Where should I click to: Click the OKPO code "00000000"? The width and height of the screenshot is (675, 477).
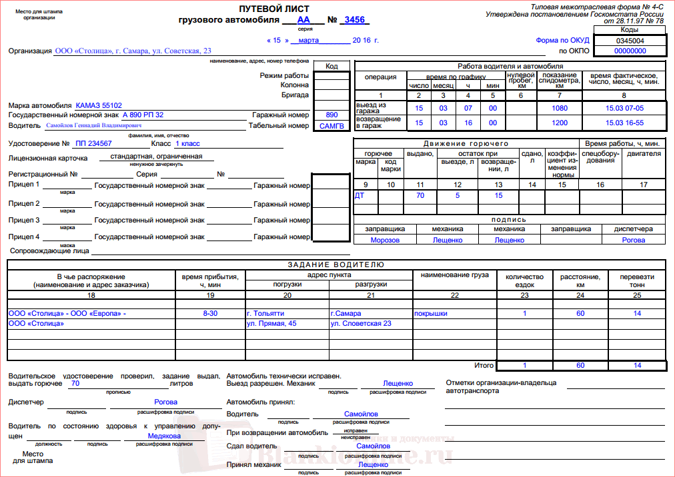click(630, 51)
